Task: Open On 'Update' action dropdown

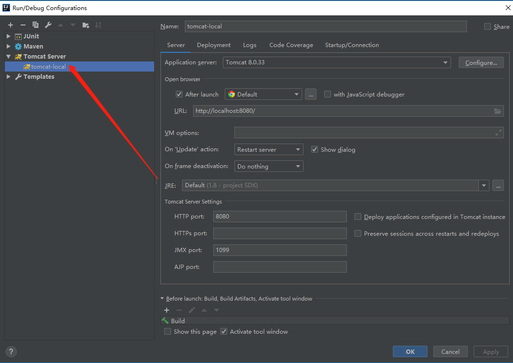Action: coord(269,149)
